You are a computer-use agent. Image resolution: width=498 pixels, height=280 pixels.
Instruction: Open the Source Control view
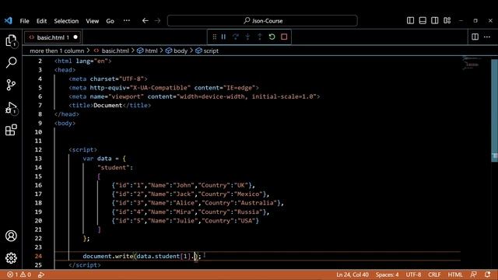pos(11,85)
